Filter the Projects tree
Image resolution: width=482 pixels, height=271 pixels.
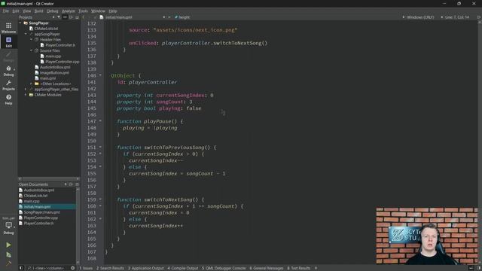(59, 17)
